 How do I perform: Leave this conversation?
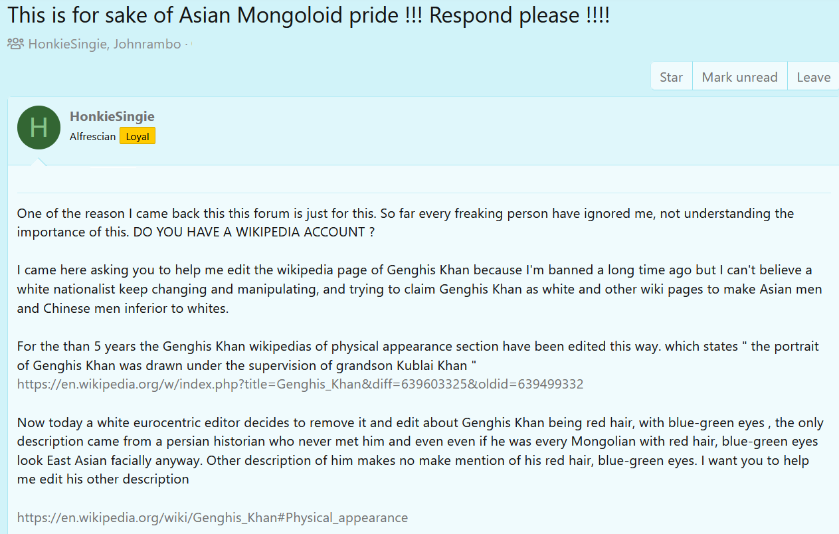coord(813,77)
